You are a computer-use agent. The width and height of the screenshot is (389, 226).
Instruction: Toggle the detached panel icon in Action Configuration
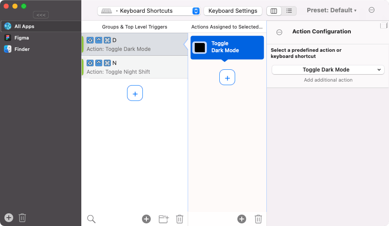(x=384, y=25)
